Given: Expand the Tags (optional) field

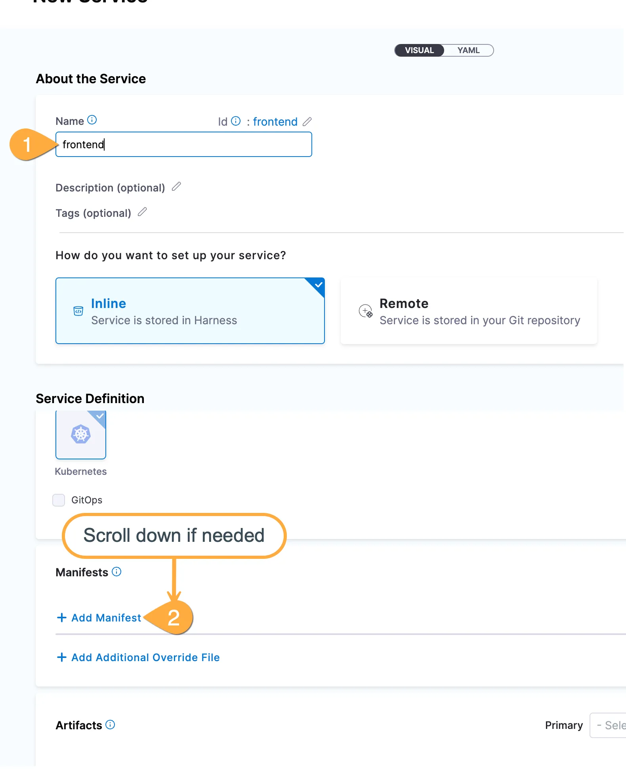Looking at the screenshot, I should [x=93, y=213].
